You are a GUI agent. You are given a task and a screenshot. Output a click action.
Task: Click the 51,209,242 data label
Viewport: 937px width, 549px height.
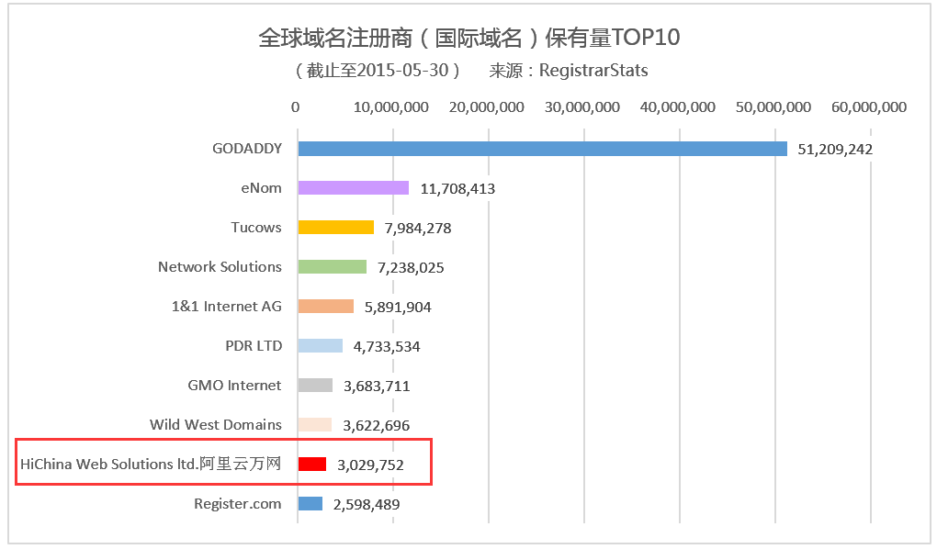point(835,150)
